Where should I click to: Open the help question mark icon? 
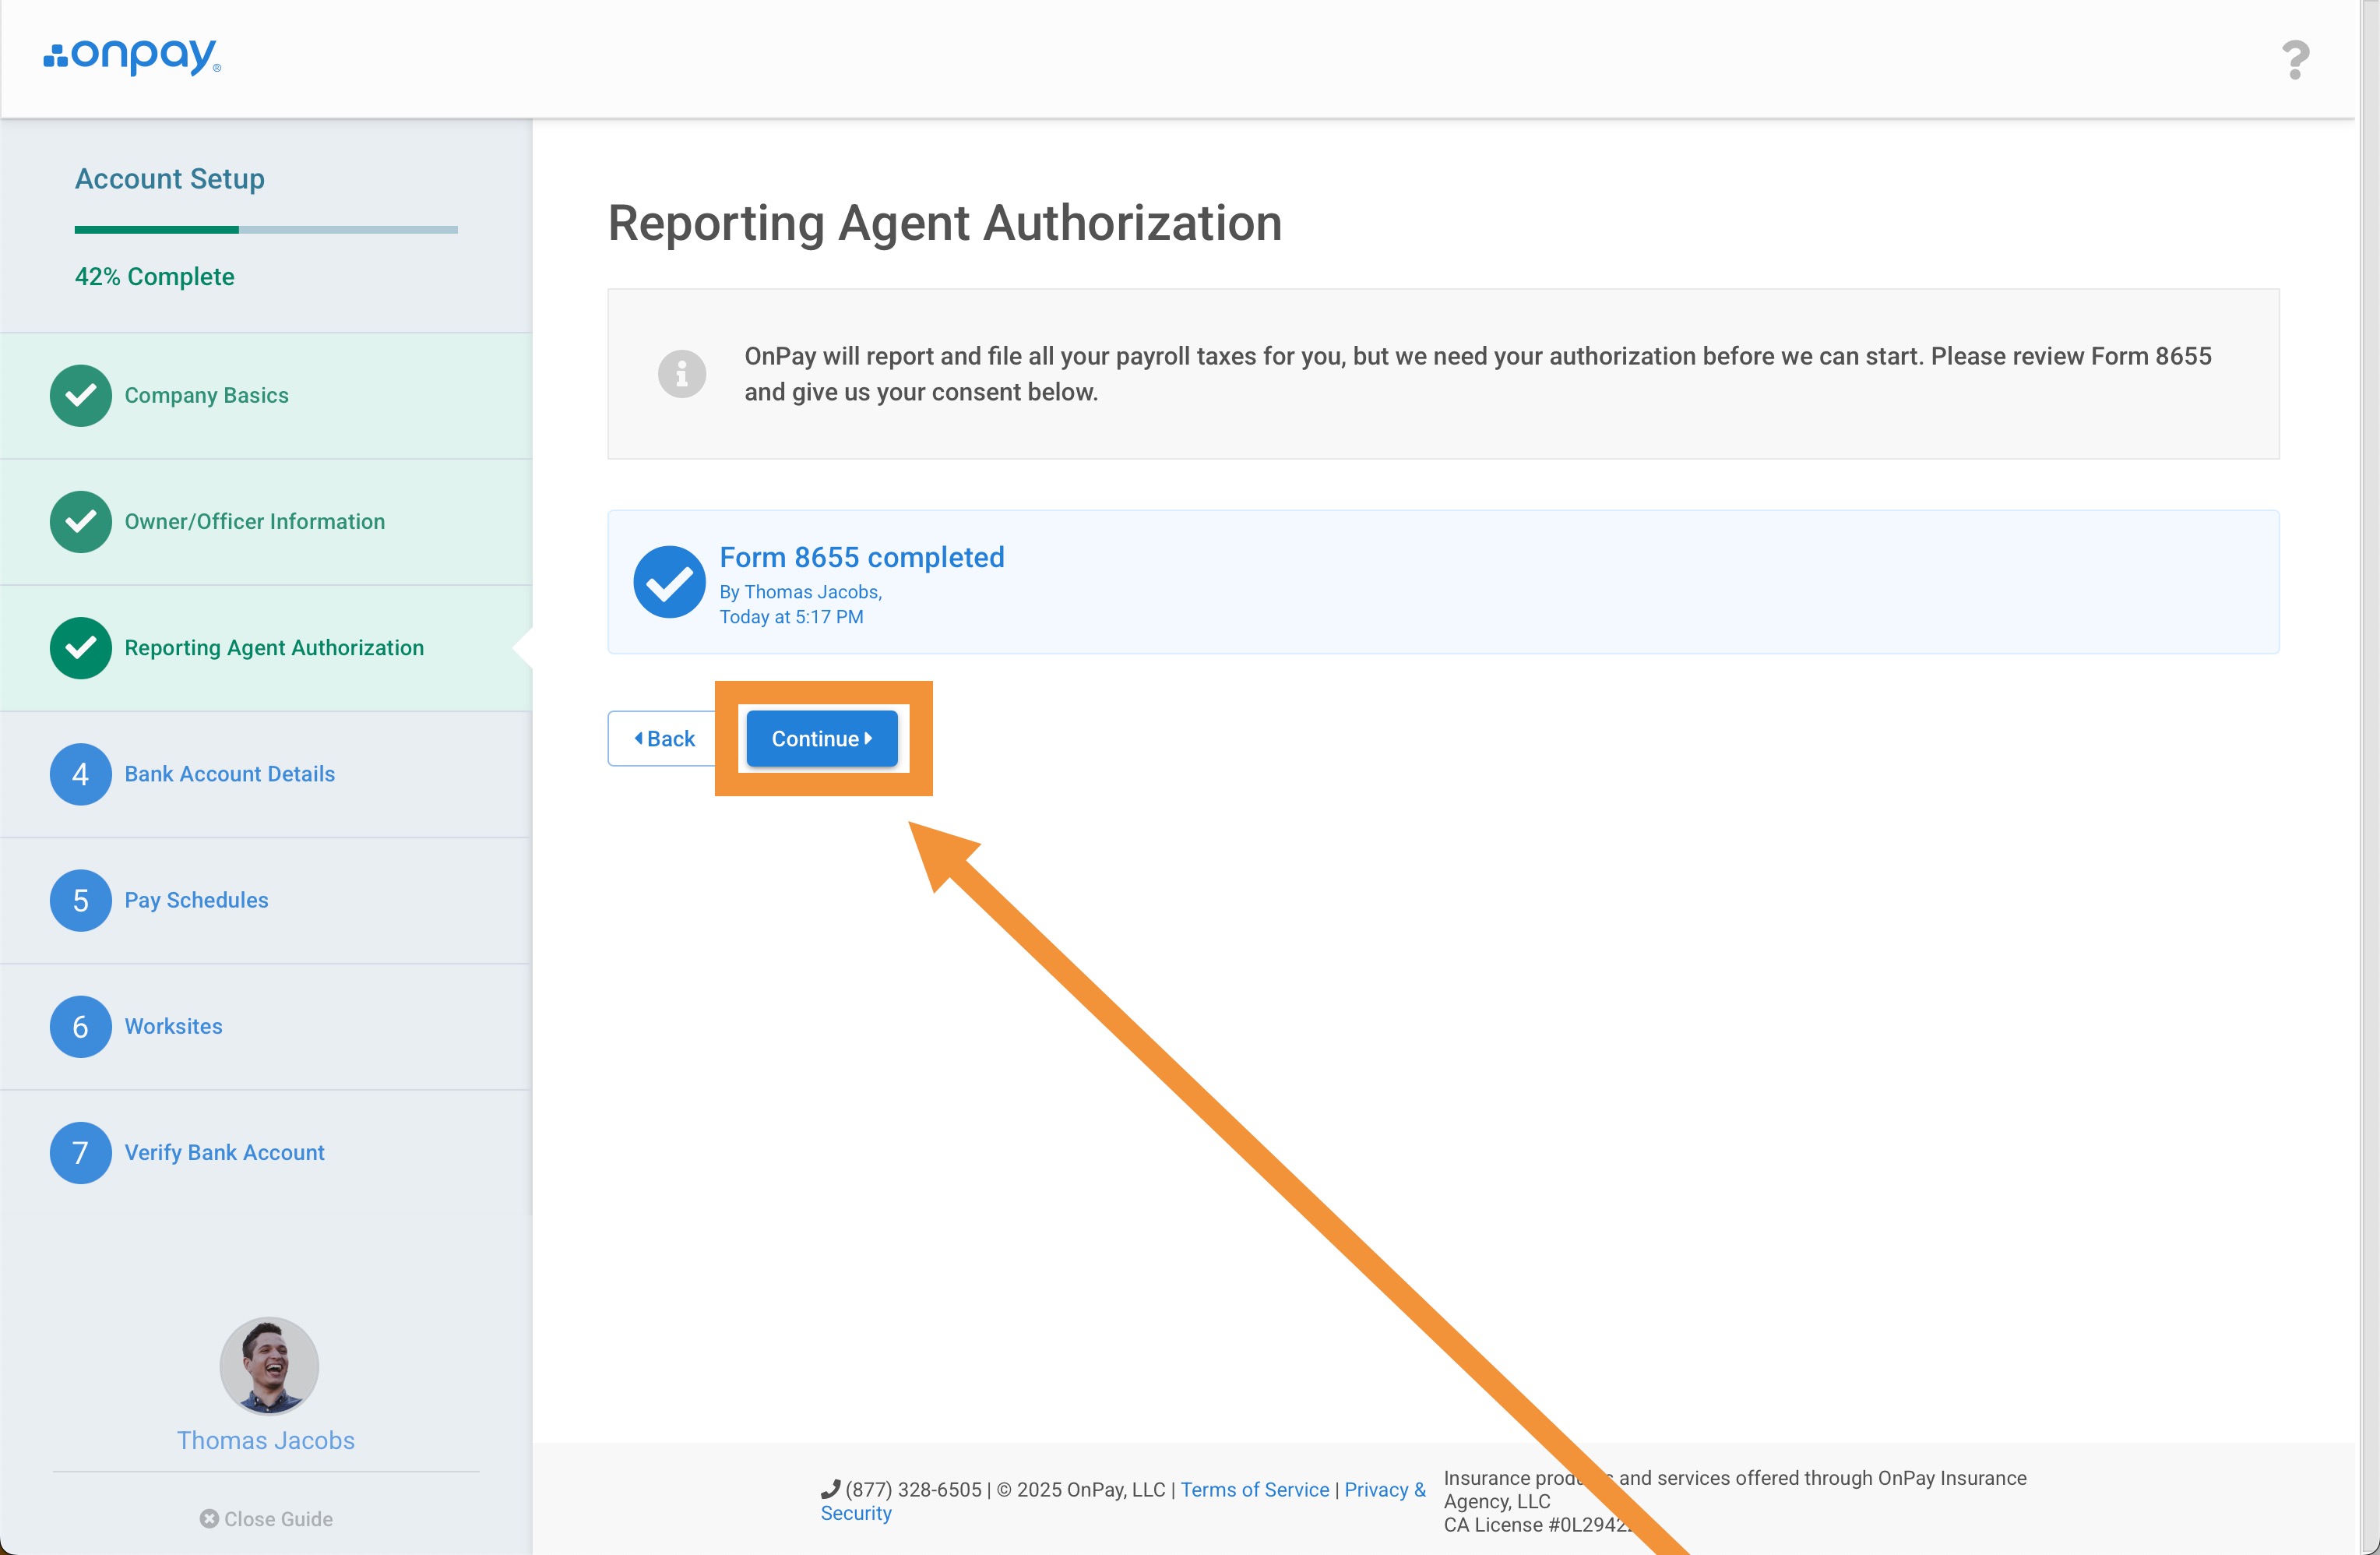(x=2295, y=60)
